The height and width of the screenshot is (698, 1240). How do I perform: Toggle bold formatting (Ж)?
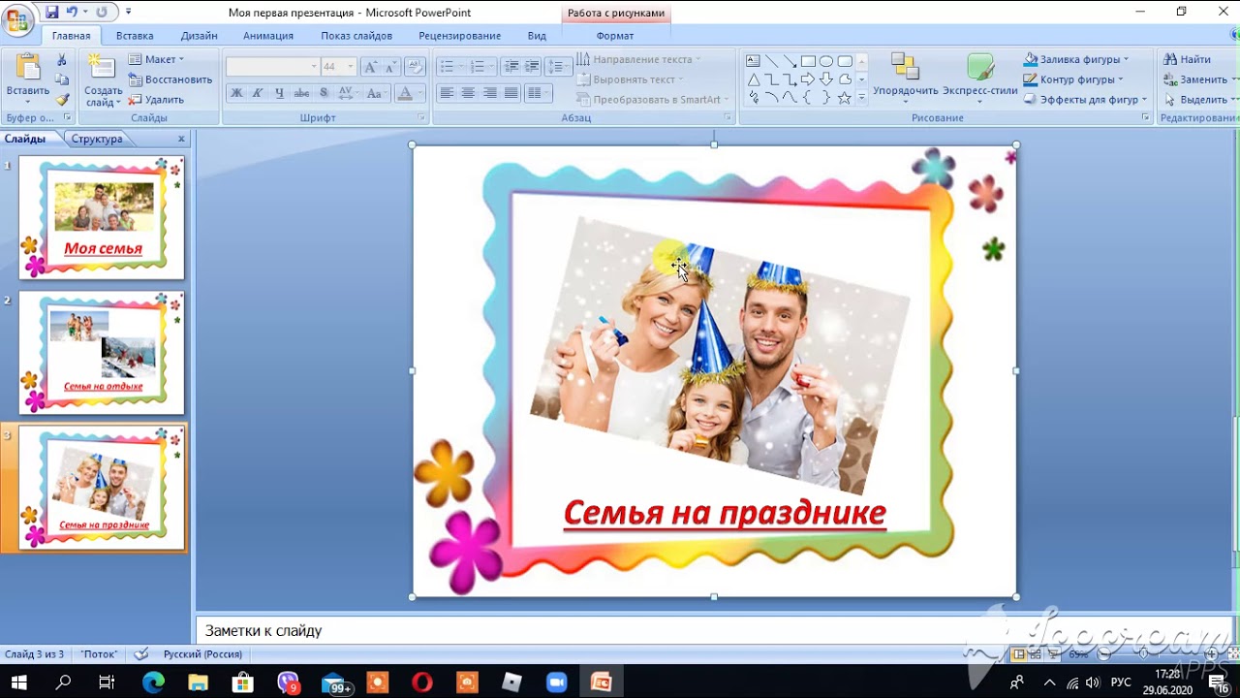coord(236,93)
